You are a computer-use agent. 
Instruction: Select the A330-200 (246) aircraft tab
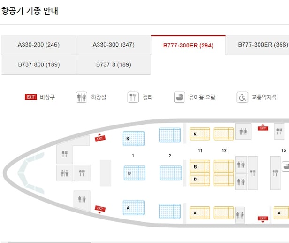pos(38,45)
